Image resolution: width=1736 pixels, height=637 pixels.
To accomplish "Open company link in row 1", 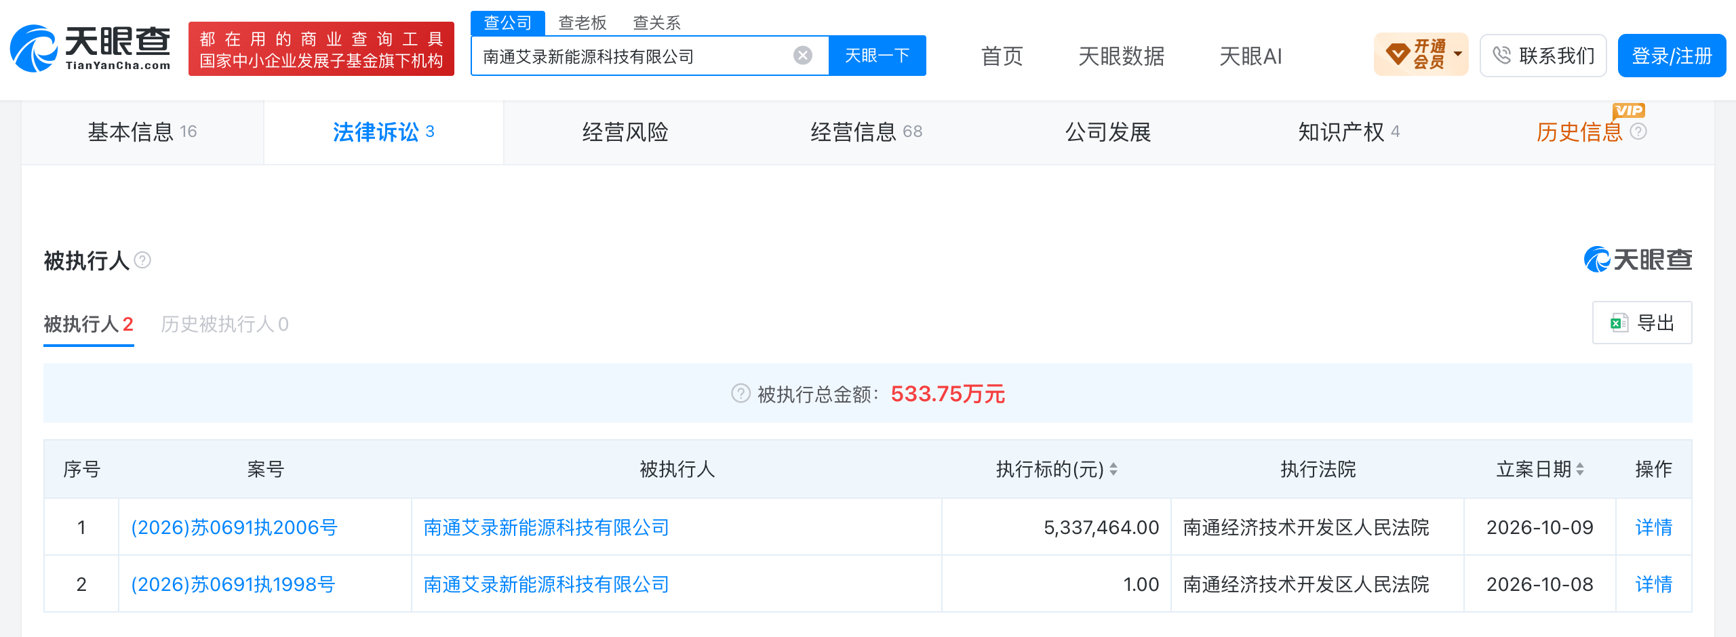I will 547,527.
